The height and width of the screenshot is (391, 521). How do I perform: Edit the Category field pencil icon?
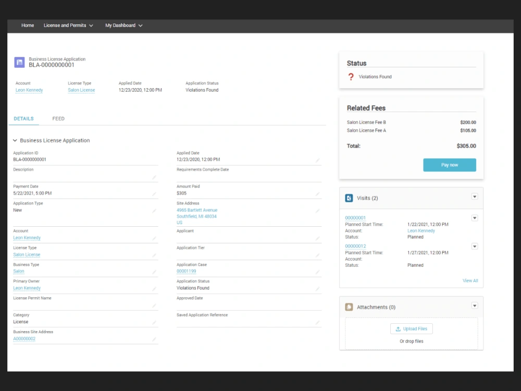pyautogui.click(x=154, y=323)
